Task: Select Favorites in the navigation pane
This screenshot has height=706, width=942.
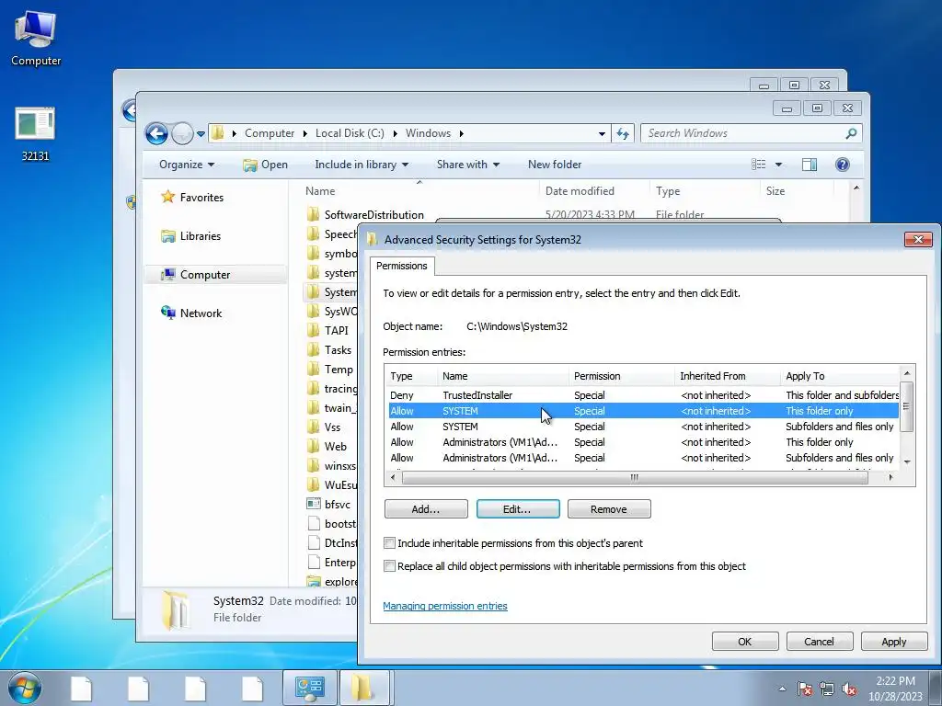Action: (192, 197)
